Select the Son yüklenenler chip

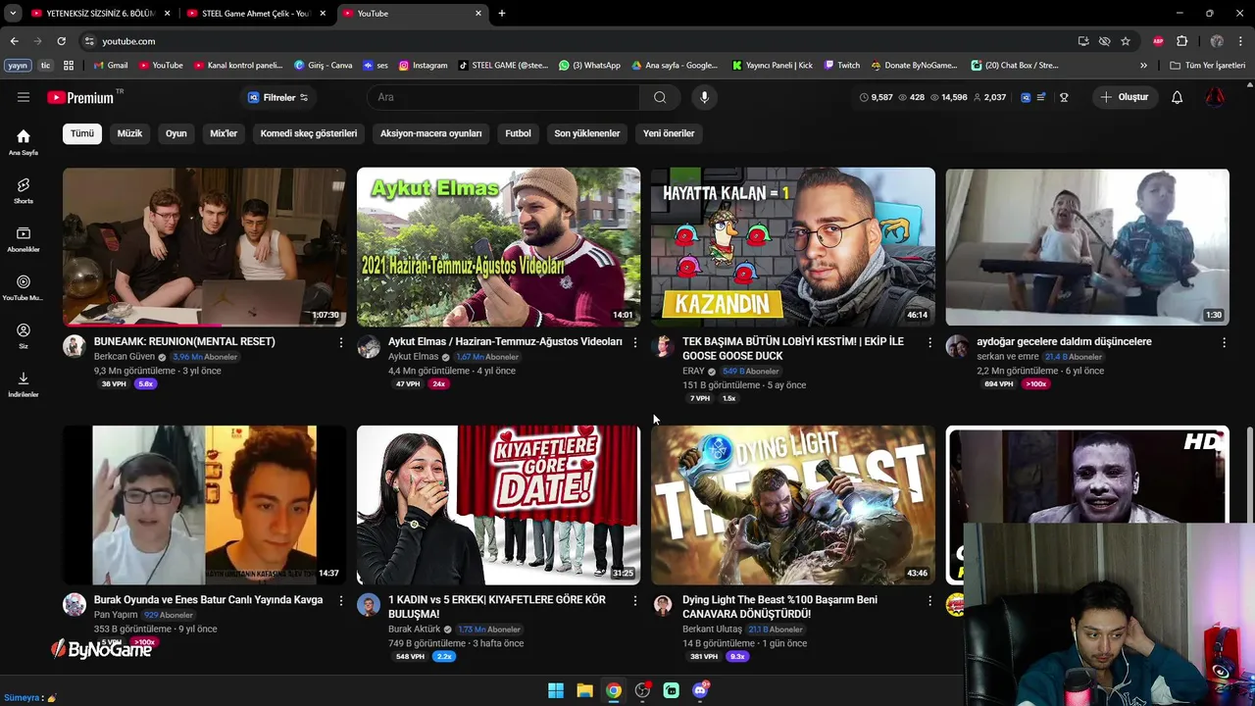[x=587, y=133]
